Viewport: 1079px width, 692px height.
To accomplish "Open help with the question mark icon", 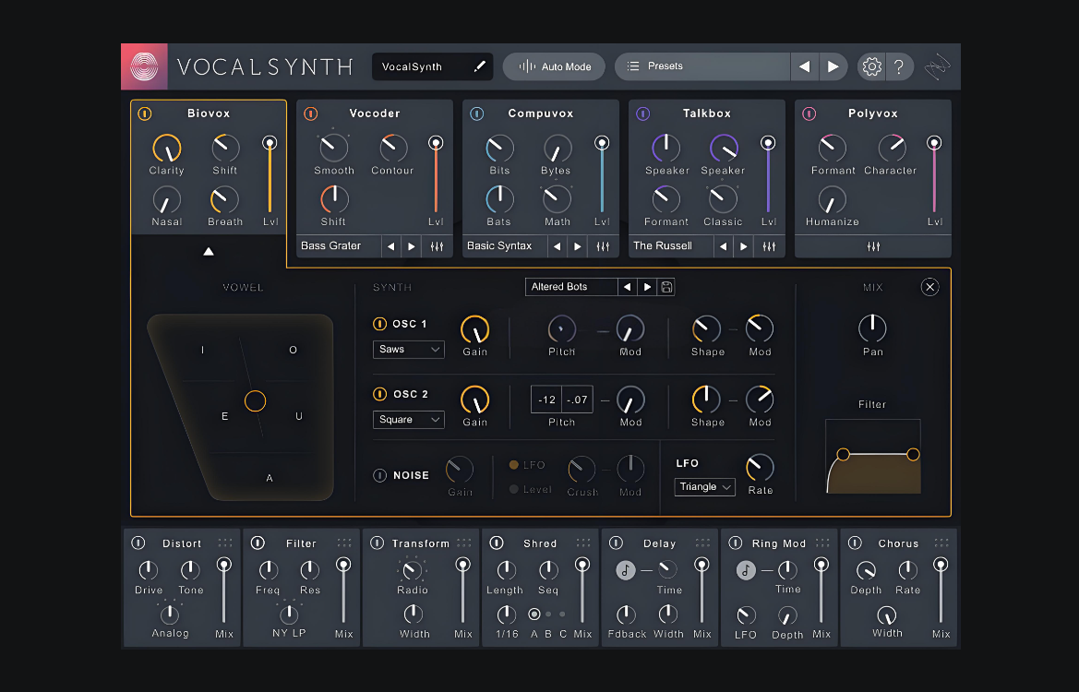I will point(899,66).
